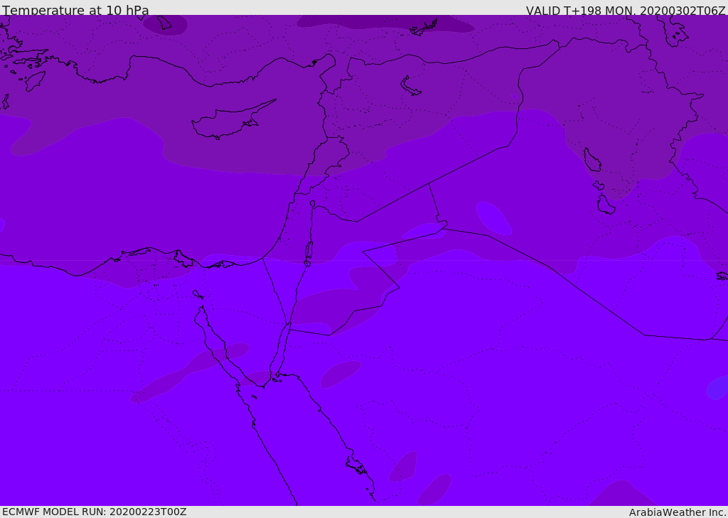Viewport: 728px width, 518px height.
Task: Click the purple oval east of Gulf of Aqaba
Action: tap(341, 374)
